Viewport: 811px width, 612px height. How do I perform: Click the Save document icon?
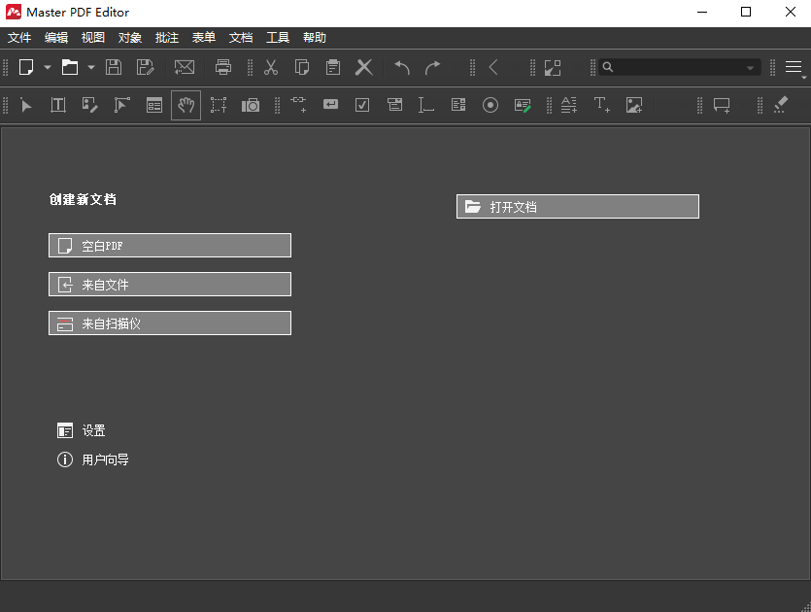point(112,67)
